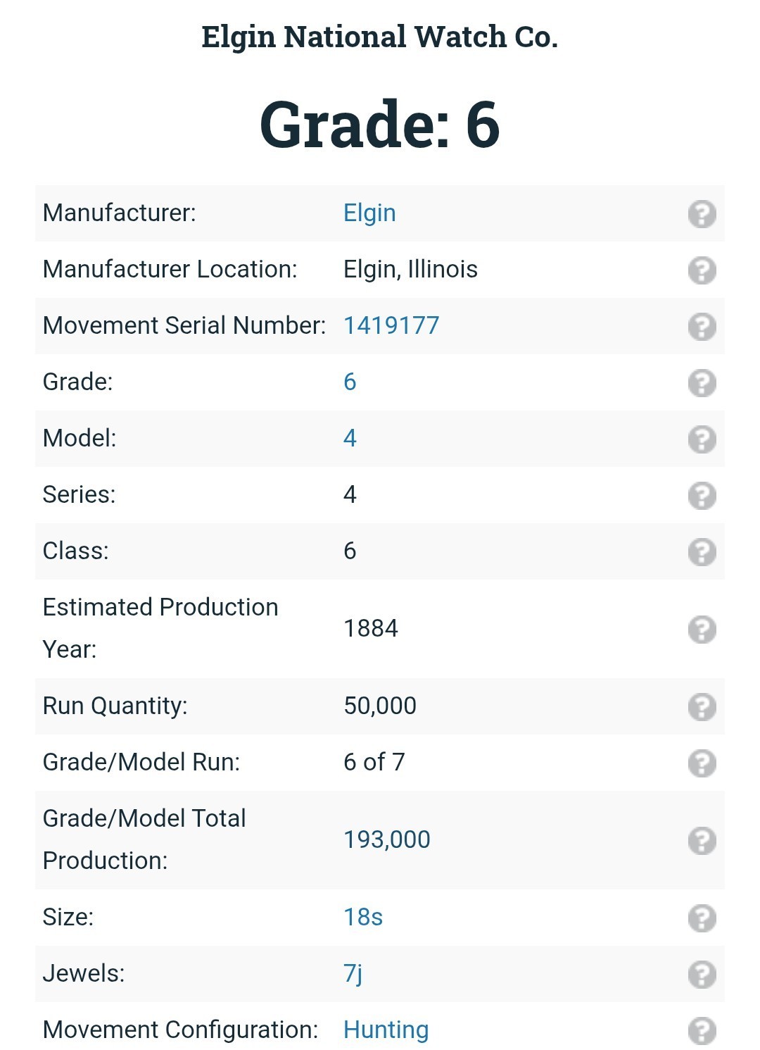
Task: Click help icon beside Manufacturer row
Action: click(x=702, y=213)
